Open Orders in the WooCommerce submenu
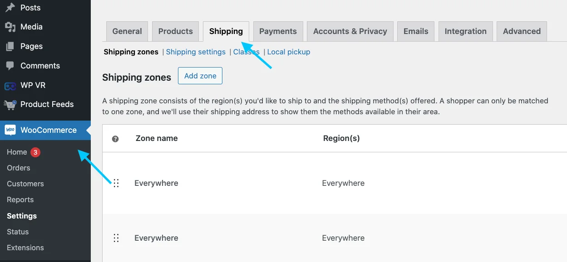The height and width of the screenshot is (262, 567). point(19,168)
